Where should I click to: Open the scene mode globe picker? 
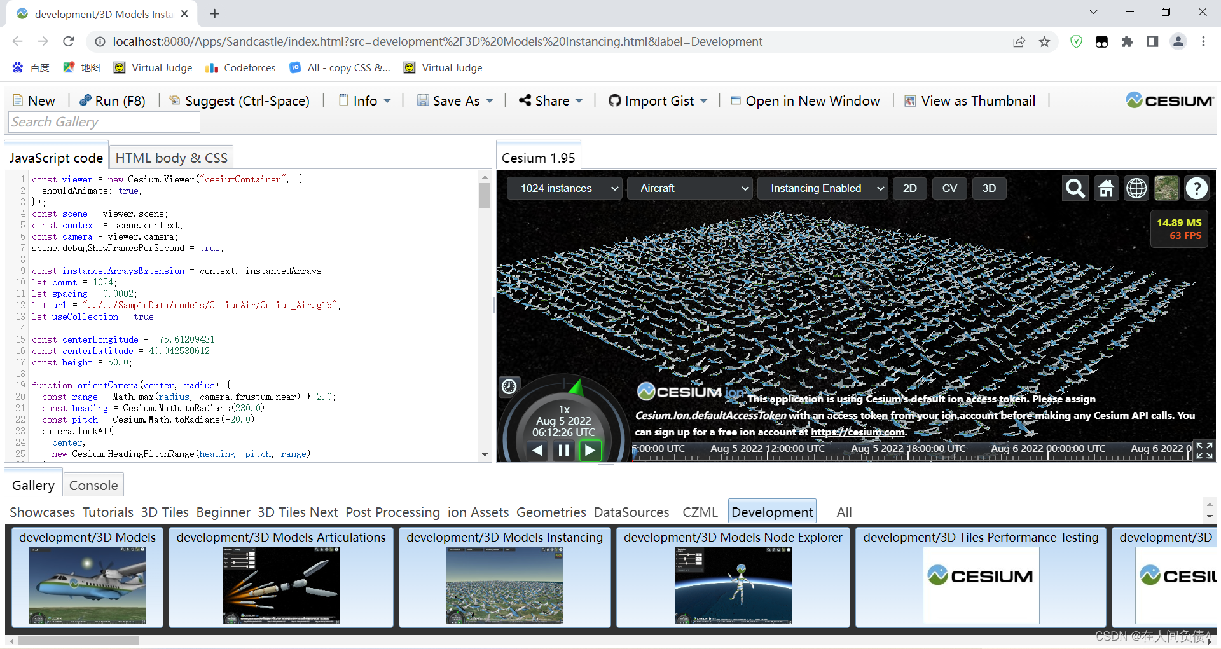click(1136, 189)
